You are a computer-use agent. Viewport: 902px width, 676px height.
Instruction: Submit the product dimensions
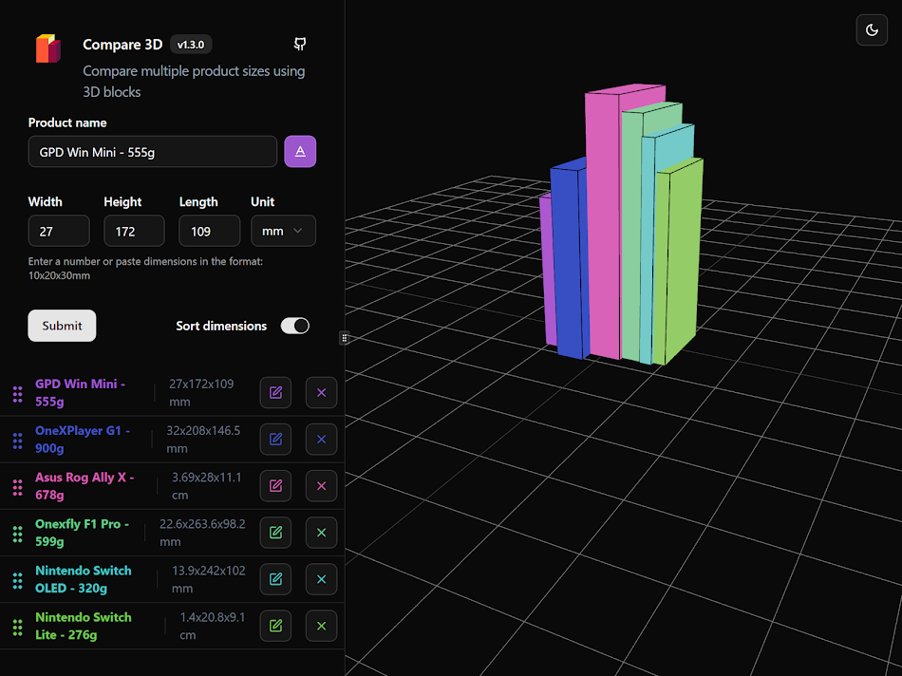coord(62,326)
